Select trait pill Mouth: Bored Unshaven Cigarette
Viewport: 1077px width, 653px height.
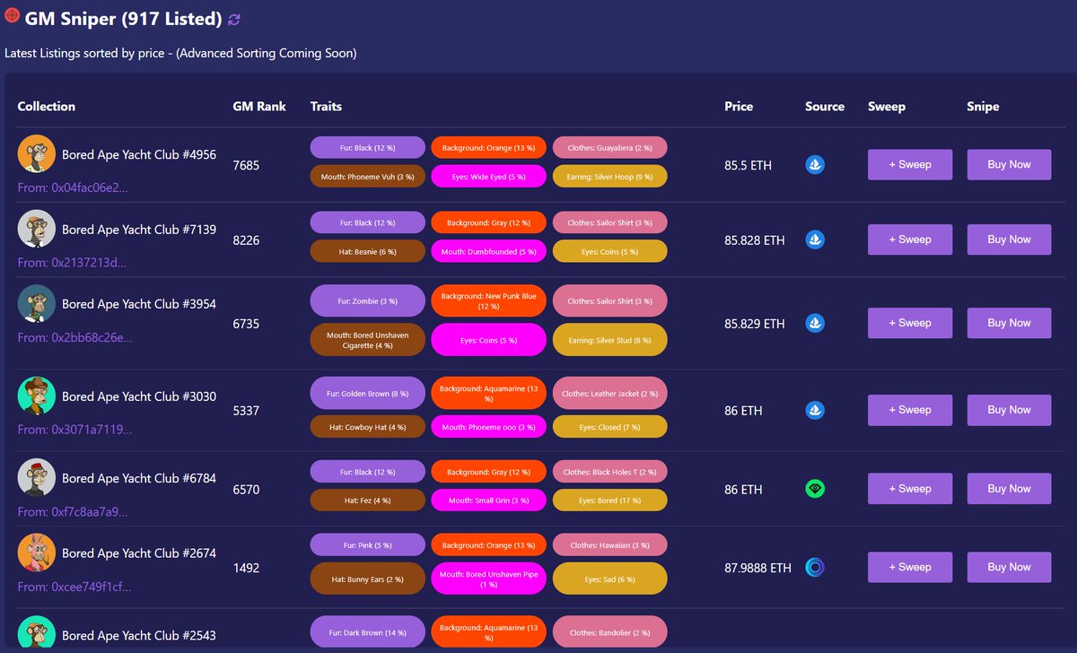pos(367,339)
